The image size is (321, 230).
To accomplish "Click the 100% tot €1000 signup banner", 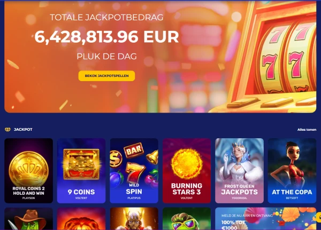I will (x=266, y=219).
